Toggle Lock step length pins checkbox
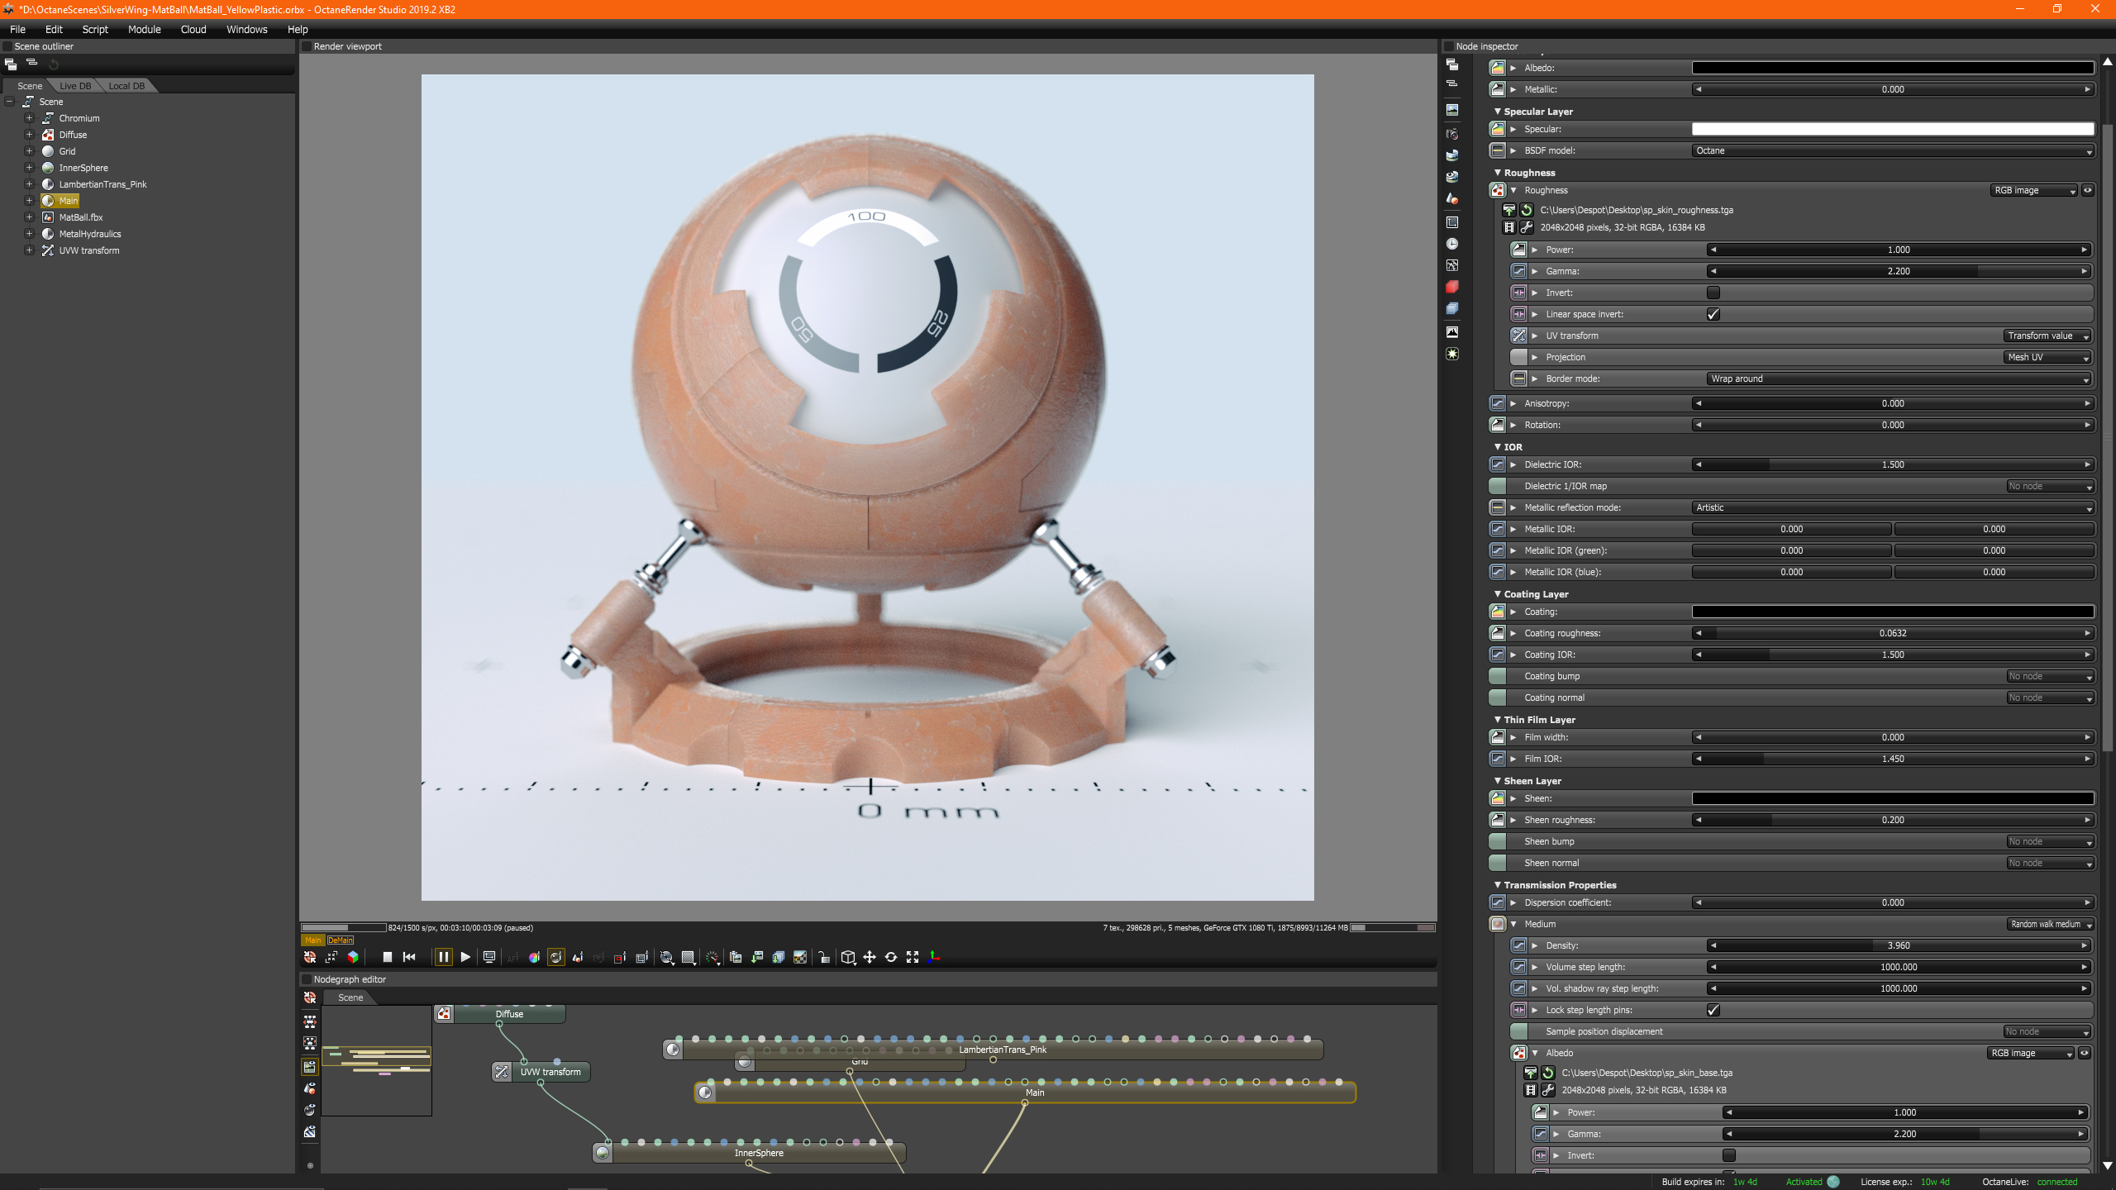 [1713, 1010]
